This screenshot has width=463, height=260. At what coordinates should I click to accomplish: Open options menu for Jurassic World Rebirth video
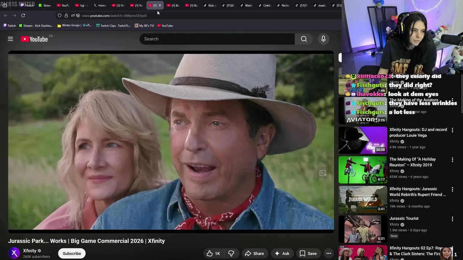(x=452, y=189)
